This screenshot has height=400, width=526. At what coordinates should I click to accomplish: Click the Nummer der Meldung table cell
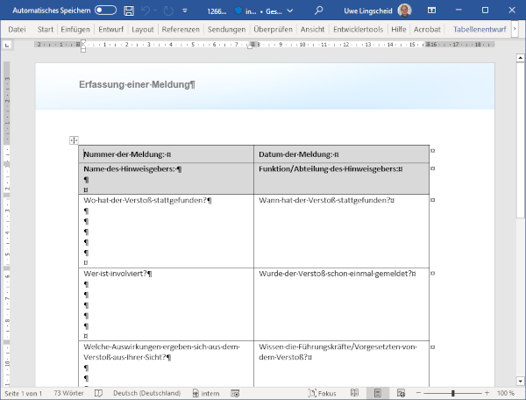(167, 154)
